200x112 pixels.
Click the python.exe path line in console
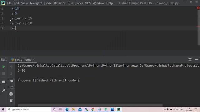(x=109, y=66)
